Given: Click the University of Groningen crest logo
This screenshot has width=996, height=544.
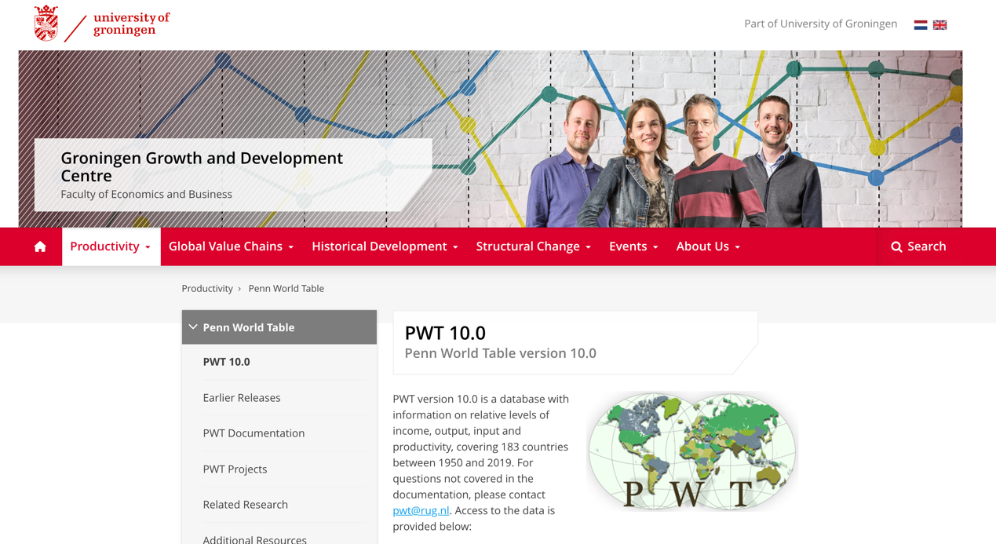Looking at the screenshot, I should (x=46, y=24).
